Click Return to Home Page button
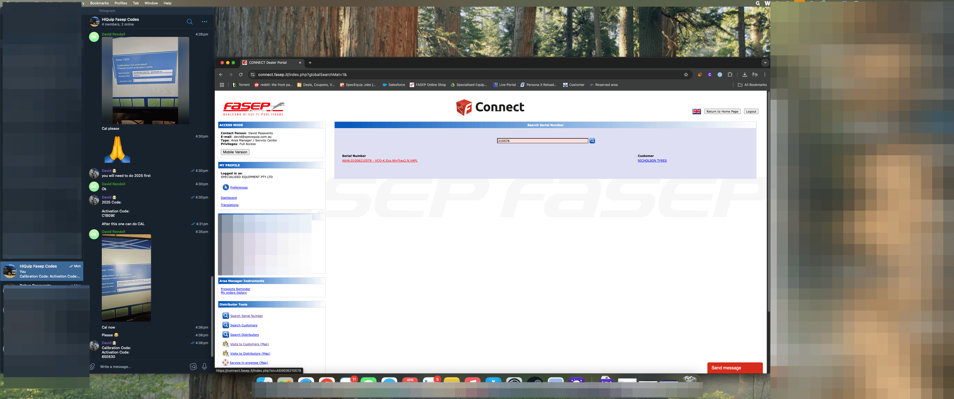This screenshot has height=399, width=954. 722,111
